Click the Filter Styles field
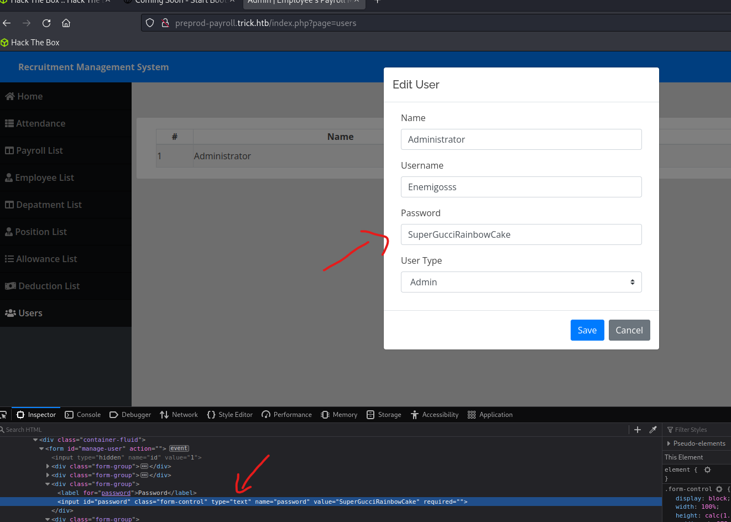The height and width of the screenshot is (522, 731). tap(698, 430)
